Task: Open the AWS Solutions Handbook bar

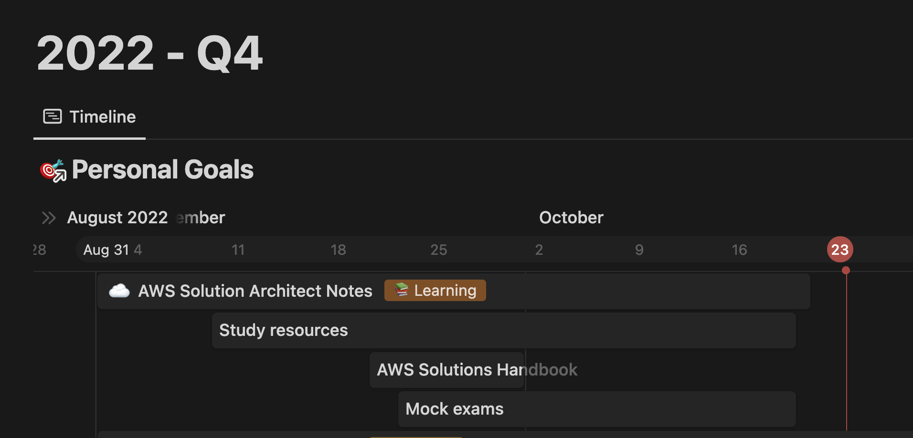Action: coord(447,370)
